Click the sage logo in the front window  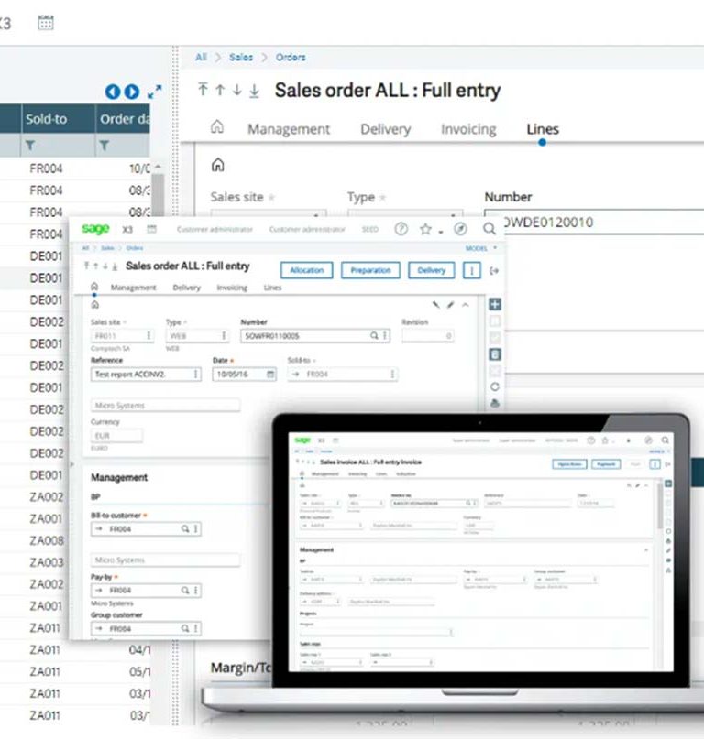point(95,229)
